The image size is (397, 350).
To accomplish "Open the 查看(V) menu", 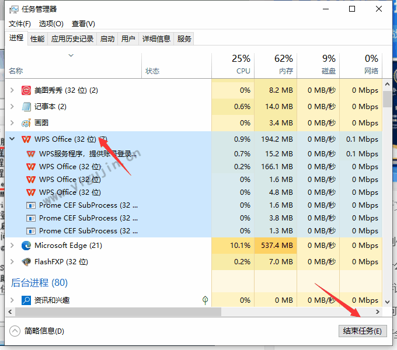I will pos(83,24).
